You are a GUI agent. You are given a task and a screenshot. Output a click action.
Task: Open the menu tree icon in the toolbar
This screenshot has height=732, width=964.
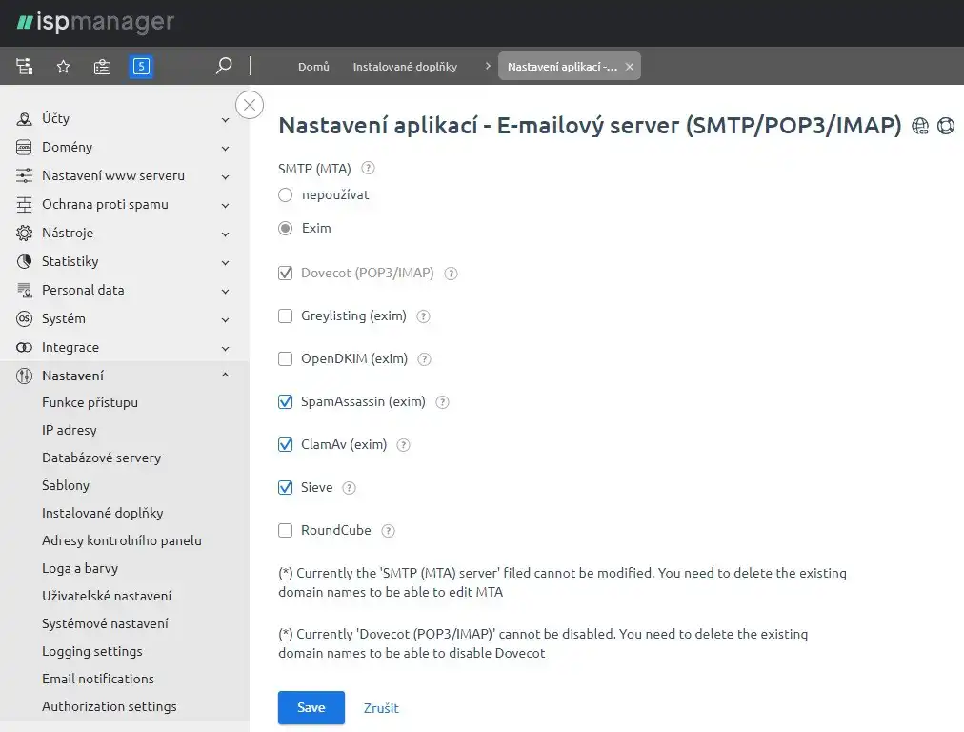(x=25, y=67)
